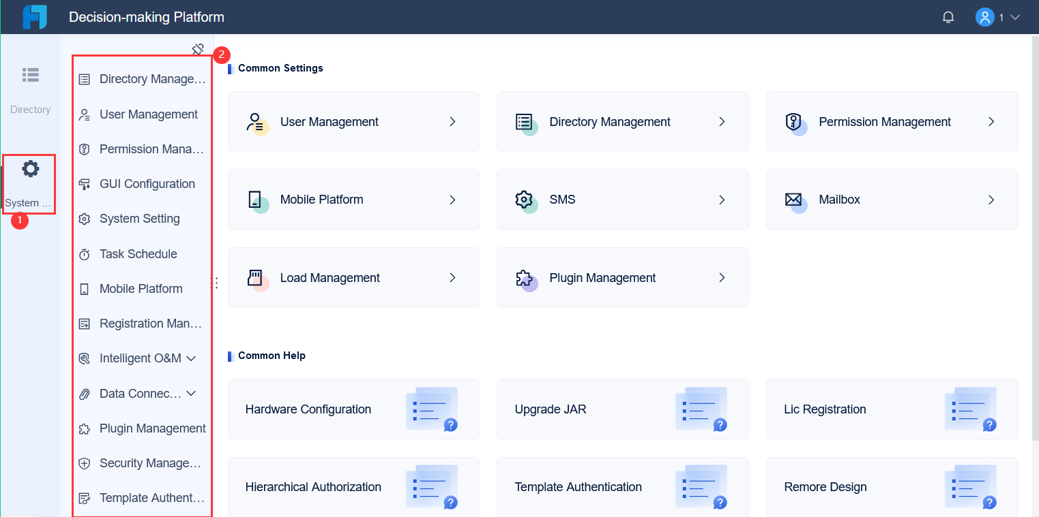This screenshot has height=517, width=1039.
Task: Open the Upgrade JAR help document
Action: click(623, 409)
